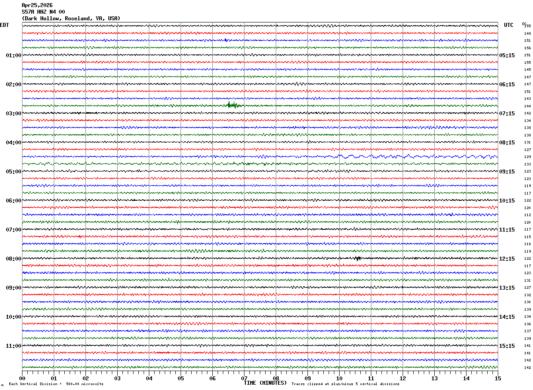Click minute 12 tick on bottom axis
533x390 pixels.
click(x=403, y=378)
